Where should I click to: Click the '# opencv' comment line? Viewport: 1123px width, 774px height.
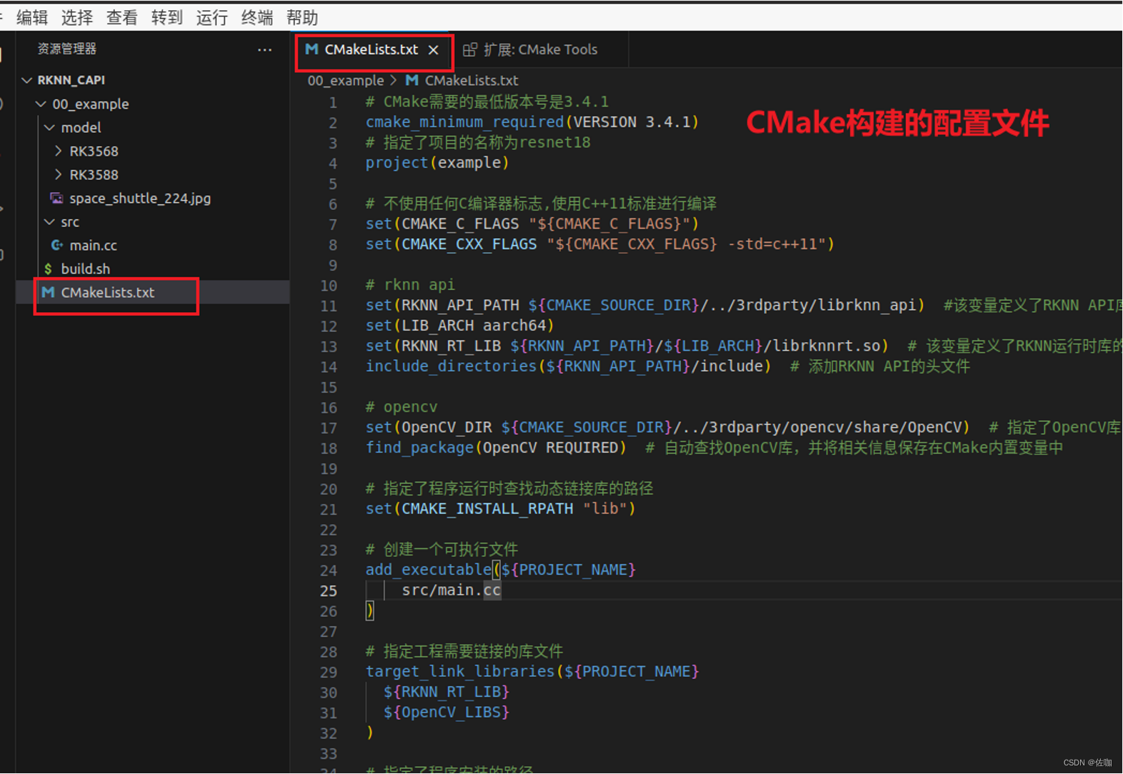click(401, 407)
